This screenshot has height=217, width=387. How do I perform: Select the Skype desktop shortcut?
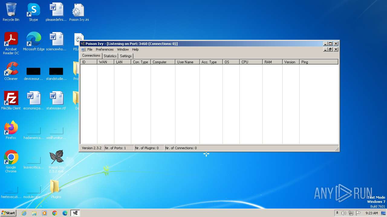click(34, 12)
